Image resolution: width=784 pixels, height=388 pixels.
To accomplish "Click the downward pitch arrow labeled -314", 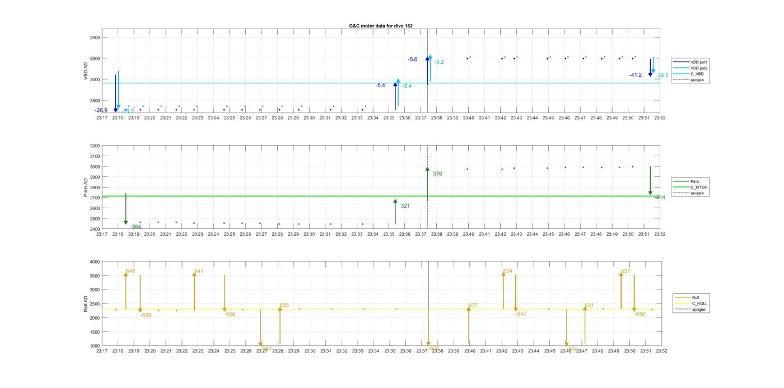I will 650,181.
